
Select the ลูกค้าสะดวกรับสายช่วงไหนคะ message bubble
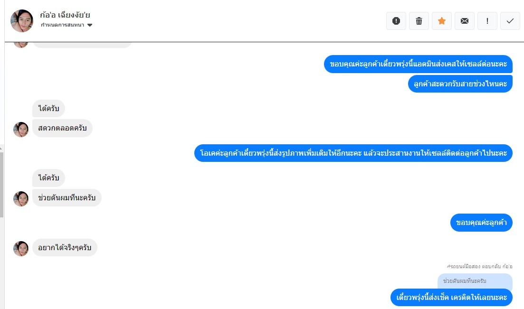[x=460, y=84]
